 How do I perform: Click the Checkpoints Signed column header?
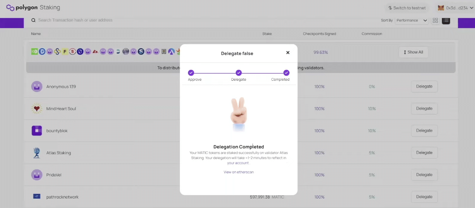319,34
